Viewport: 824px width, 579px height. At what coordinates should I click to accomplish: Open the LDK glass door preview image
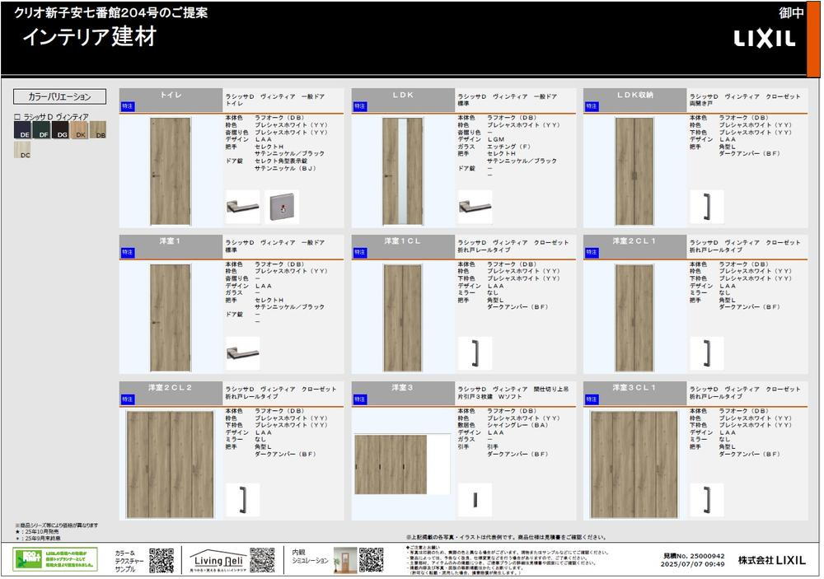pyautogui.click(x=403, y=171)
